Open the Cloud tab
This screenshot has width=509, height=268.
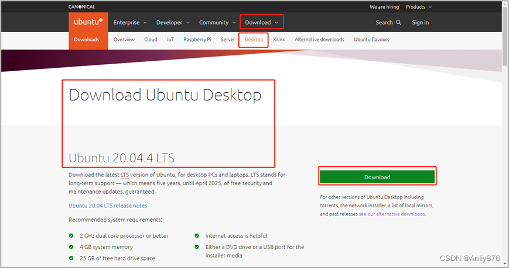[151, 40]
